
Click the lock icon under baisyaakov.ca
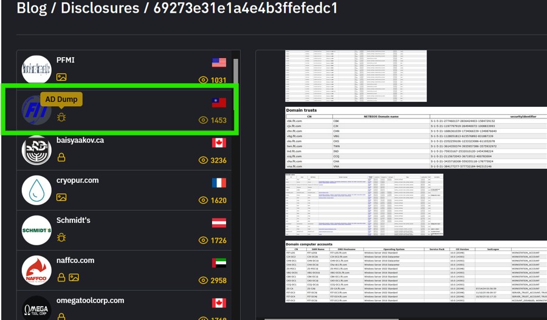tap(61, 157)
